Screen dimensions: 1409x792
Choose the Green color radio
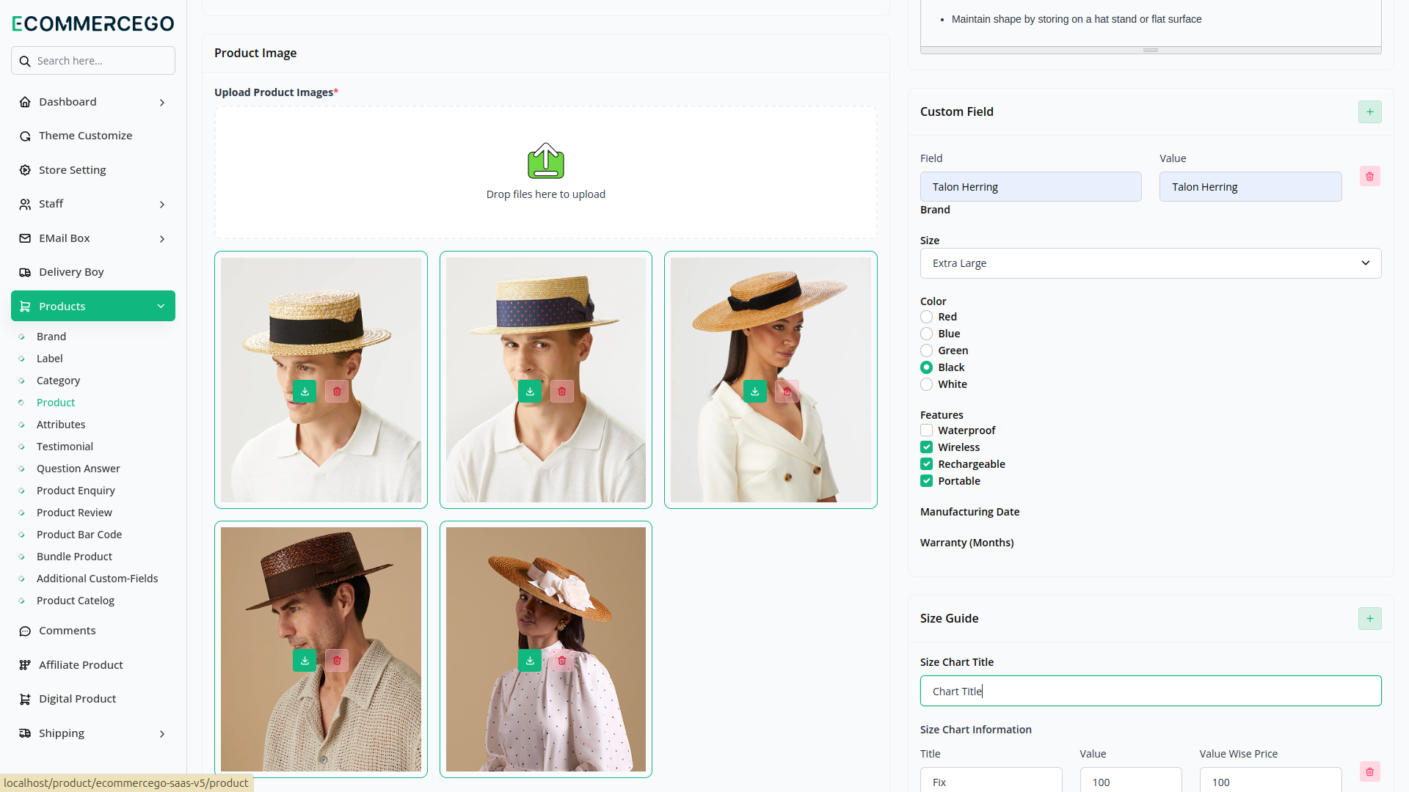(927, 351)
